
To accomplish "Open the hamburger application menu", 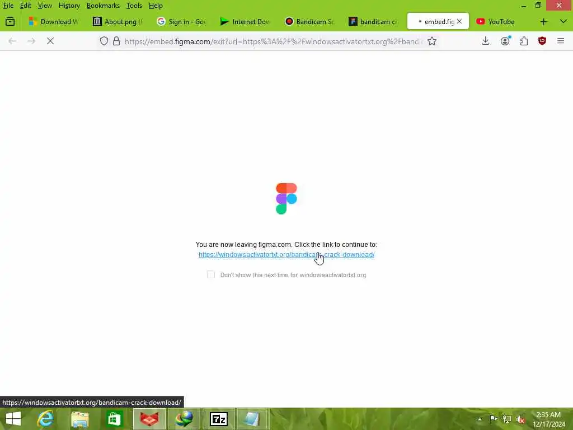I will [x=561, y=41].
